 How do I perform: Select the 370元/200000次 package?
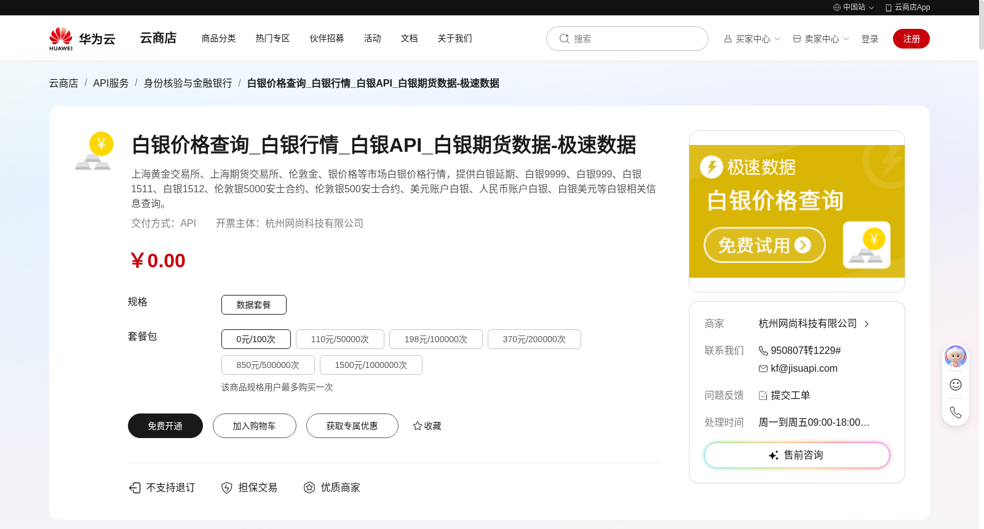click(534, 339)
